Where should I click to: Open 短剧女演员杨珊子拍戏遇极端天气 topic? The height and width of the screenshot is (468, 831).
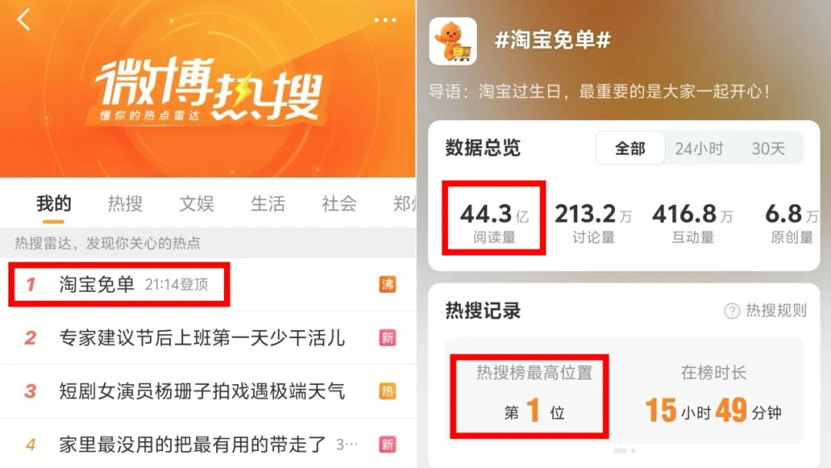208,392
